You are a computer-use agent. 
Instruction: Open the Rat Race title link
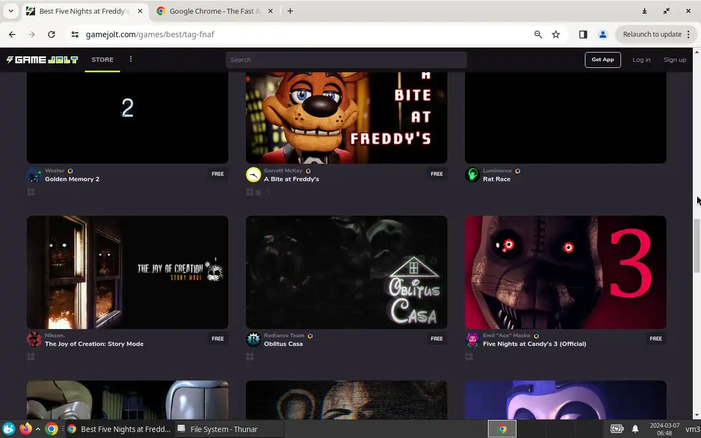click(x=497, y=179)
